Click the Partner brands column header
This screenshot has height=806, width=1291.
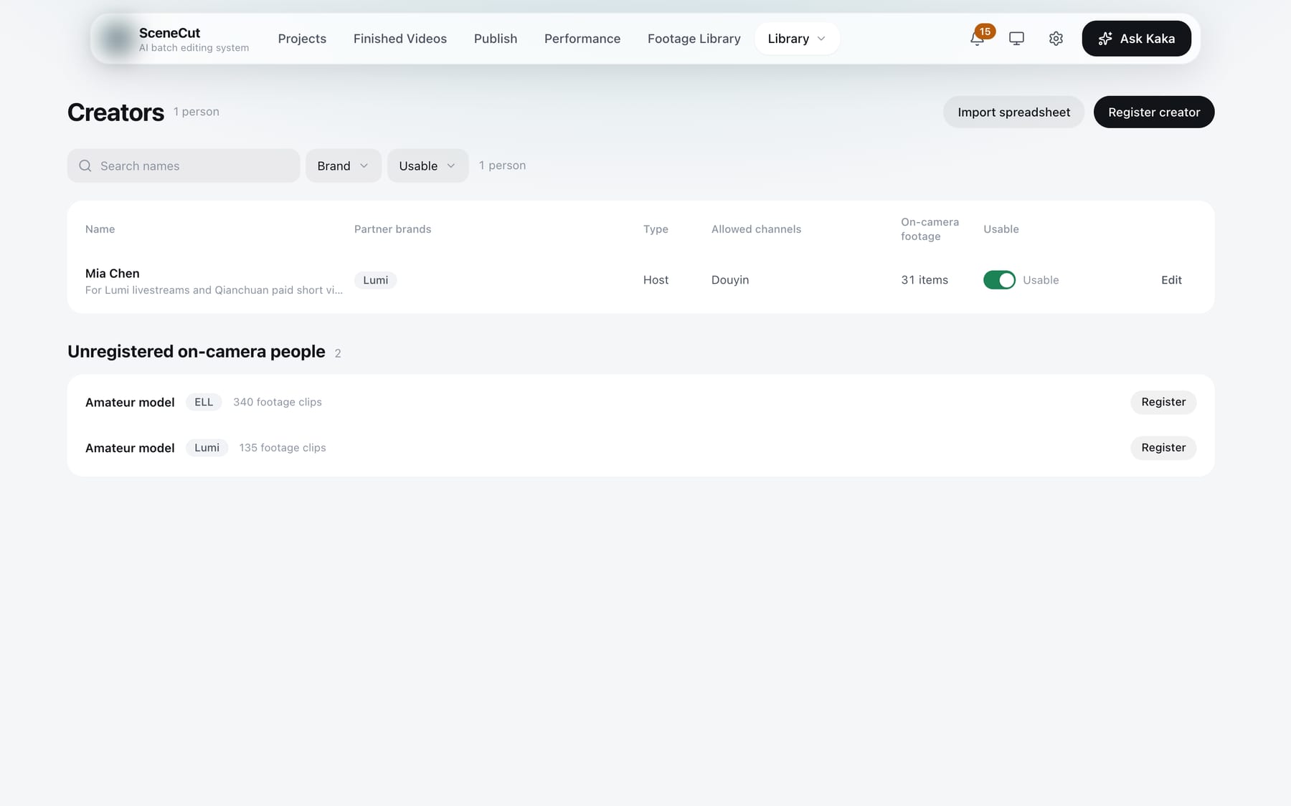pos(392,229)
